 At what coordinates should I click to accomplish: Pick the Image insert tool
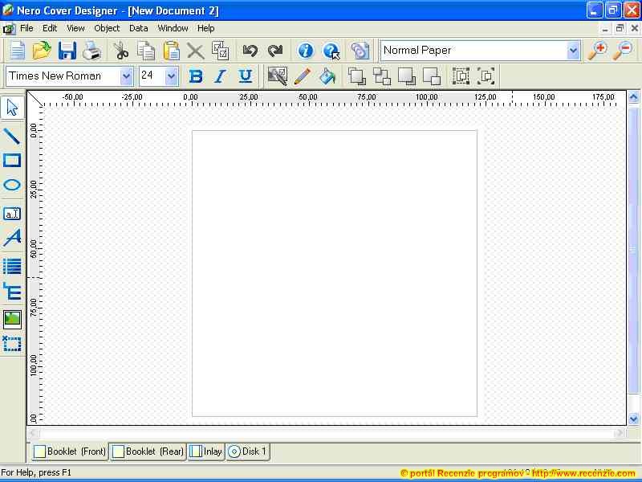tap(12, 319)
